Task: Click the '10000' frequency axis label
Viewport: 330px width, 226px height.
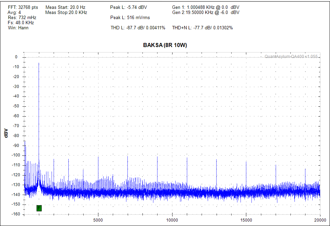Action: point(172,220)
